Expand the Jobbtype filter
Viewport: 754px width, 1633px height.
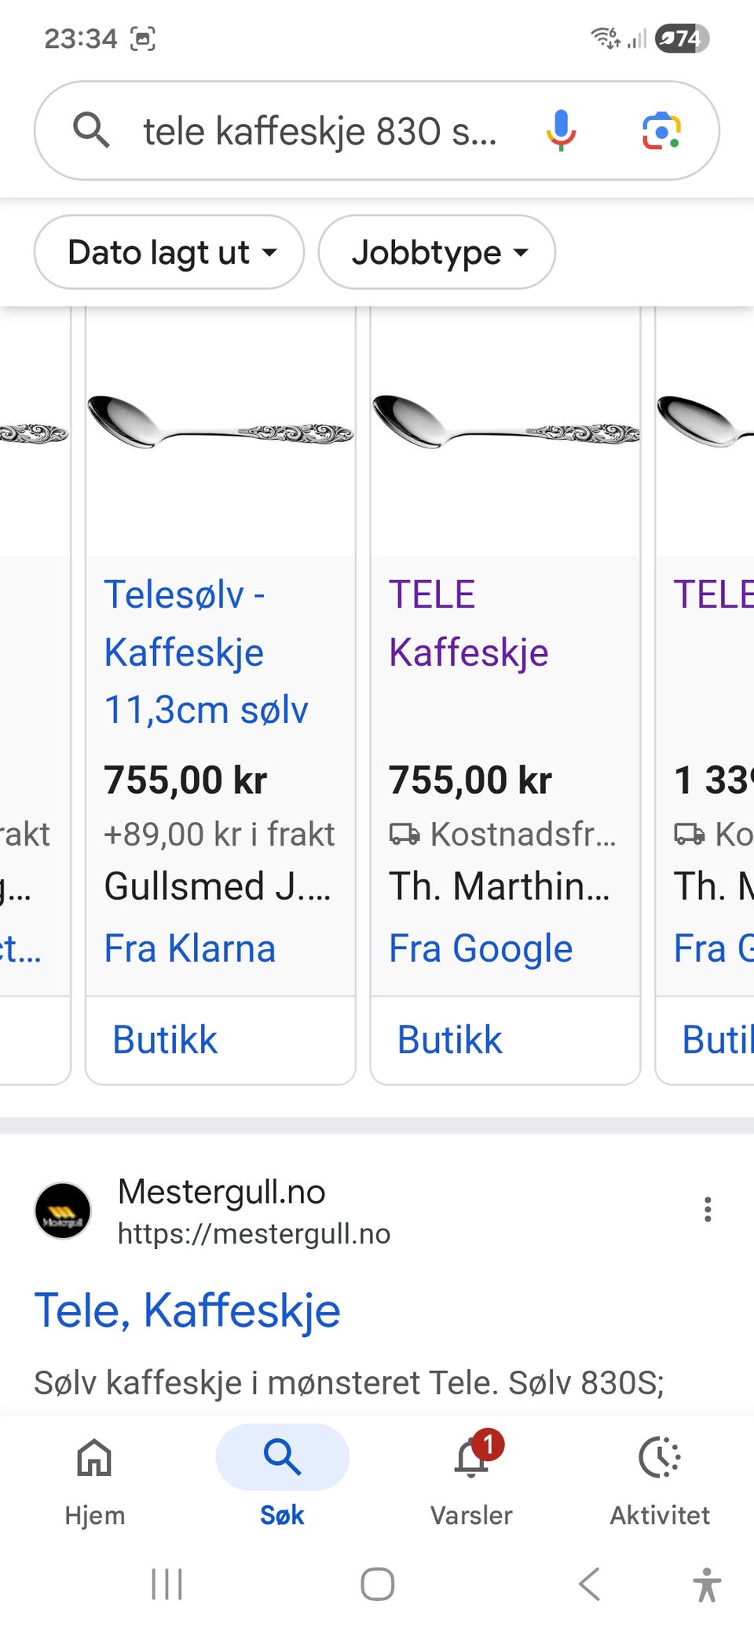(437, 252)
